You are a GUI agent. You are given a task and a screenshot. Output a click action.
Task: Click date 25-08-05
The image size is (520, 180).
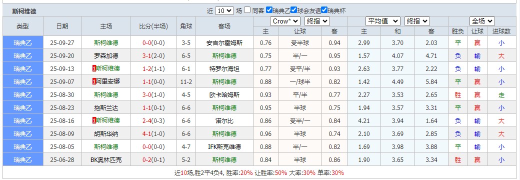tap(62, 146)
